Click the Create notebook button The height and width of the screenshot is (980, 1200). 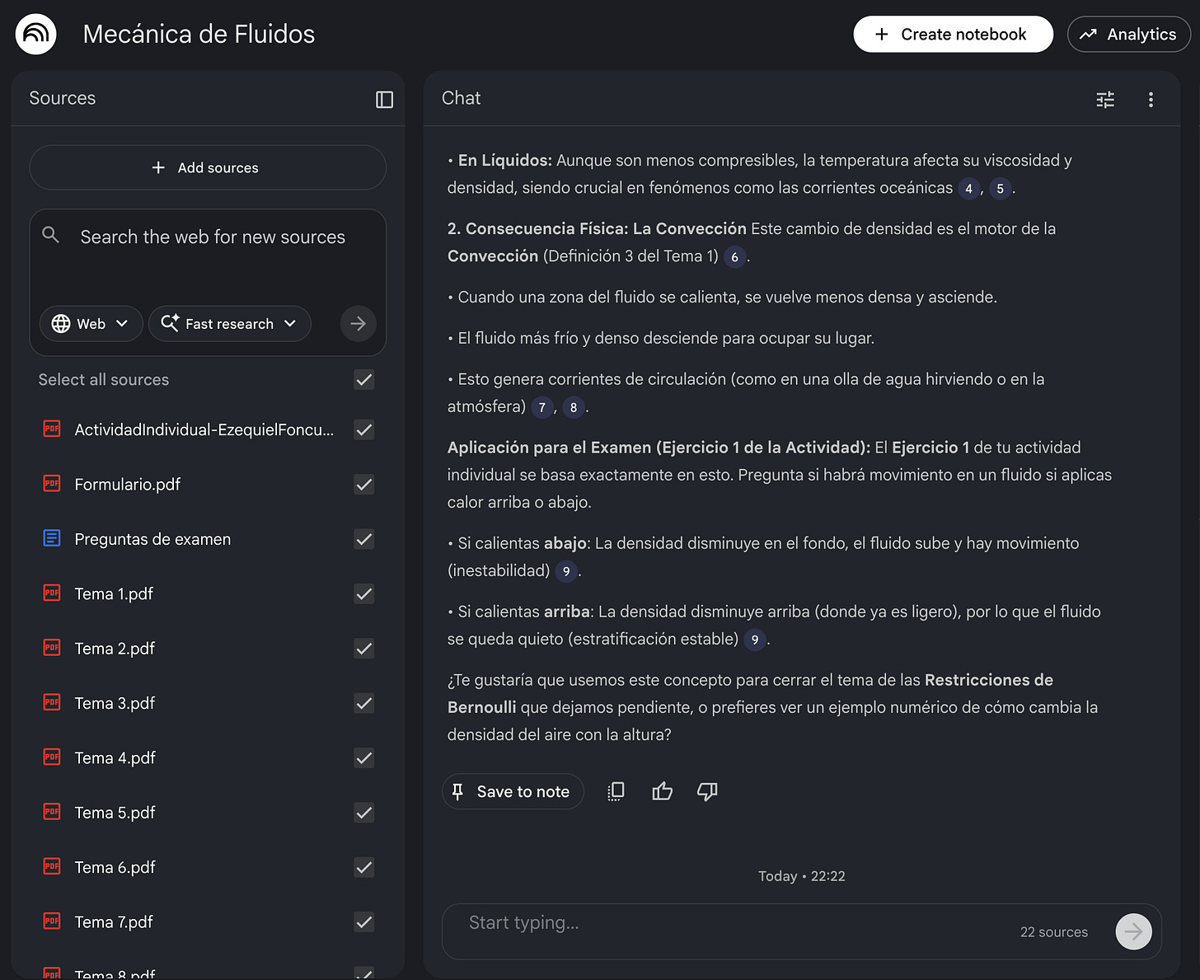[x=953, y=34]
